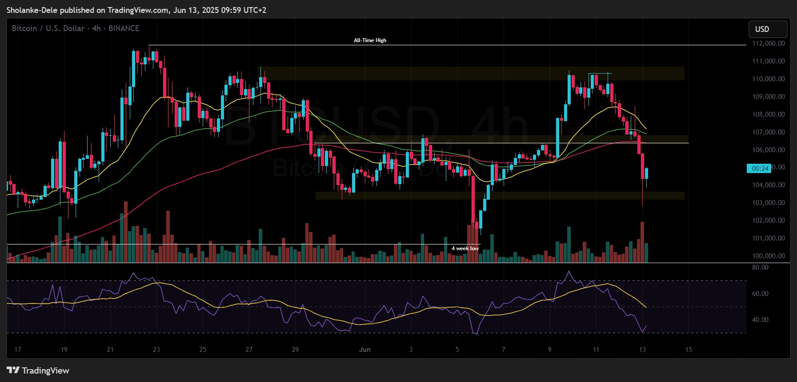Click the Bitcoin / U.S. Dollar chart title
The image size is (797, 382).
(x=76, y=28)
